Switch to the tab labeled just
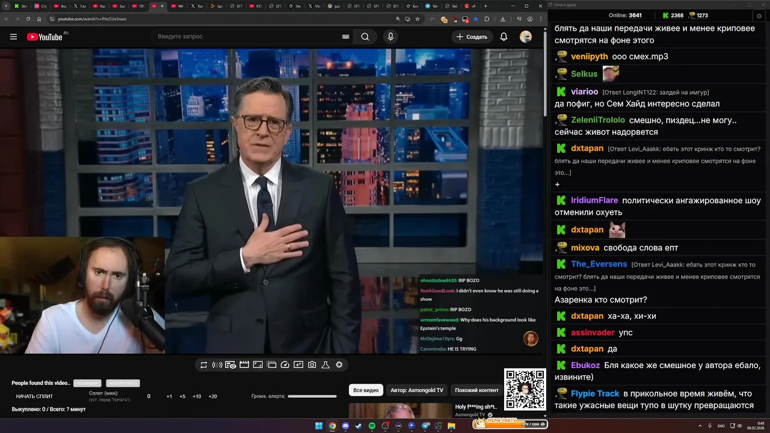This screenshot has width=770, height=433. (x=334, y=6)
